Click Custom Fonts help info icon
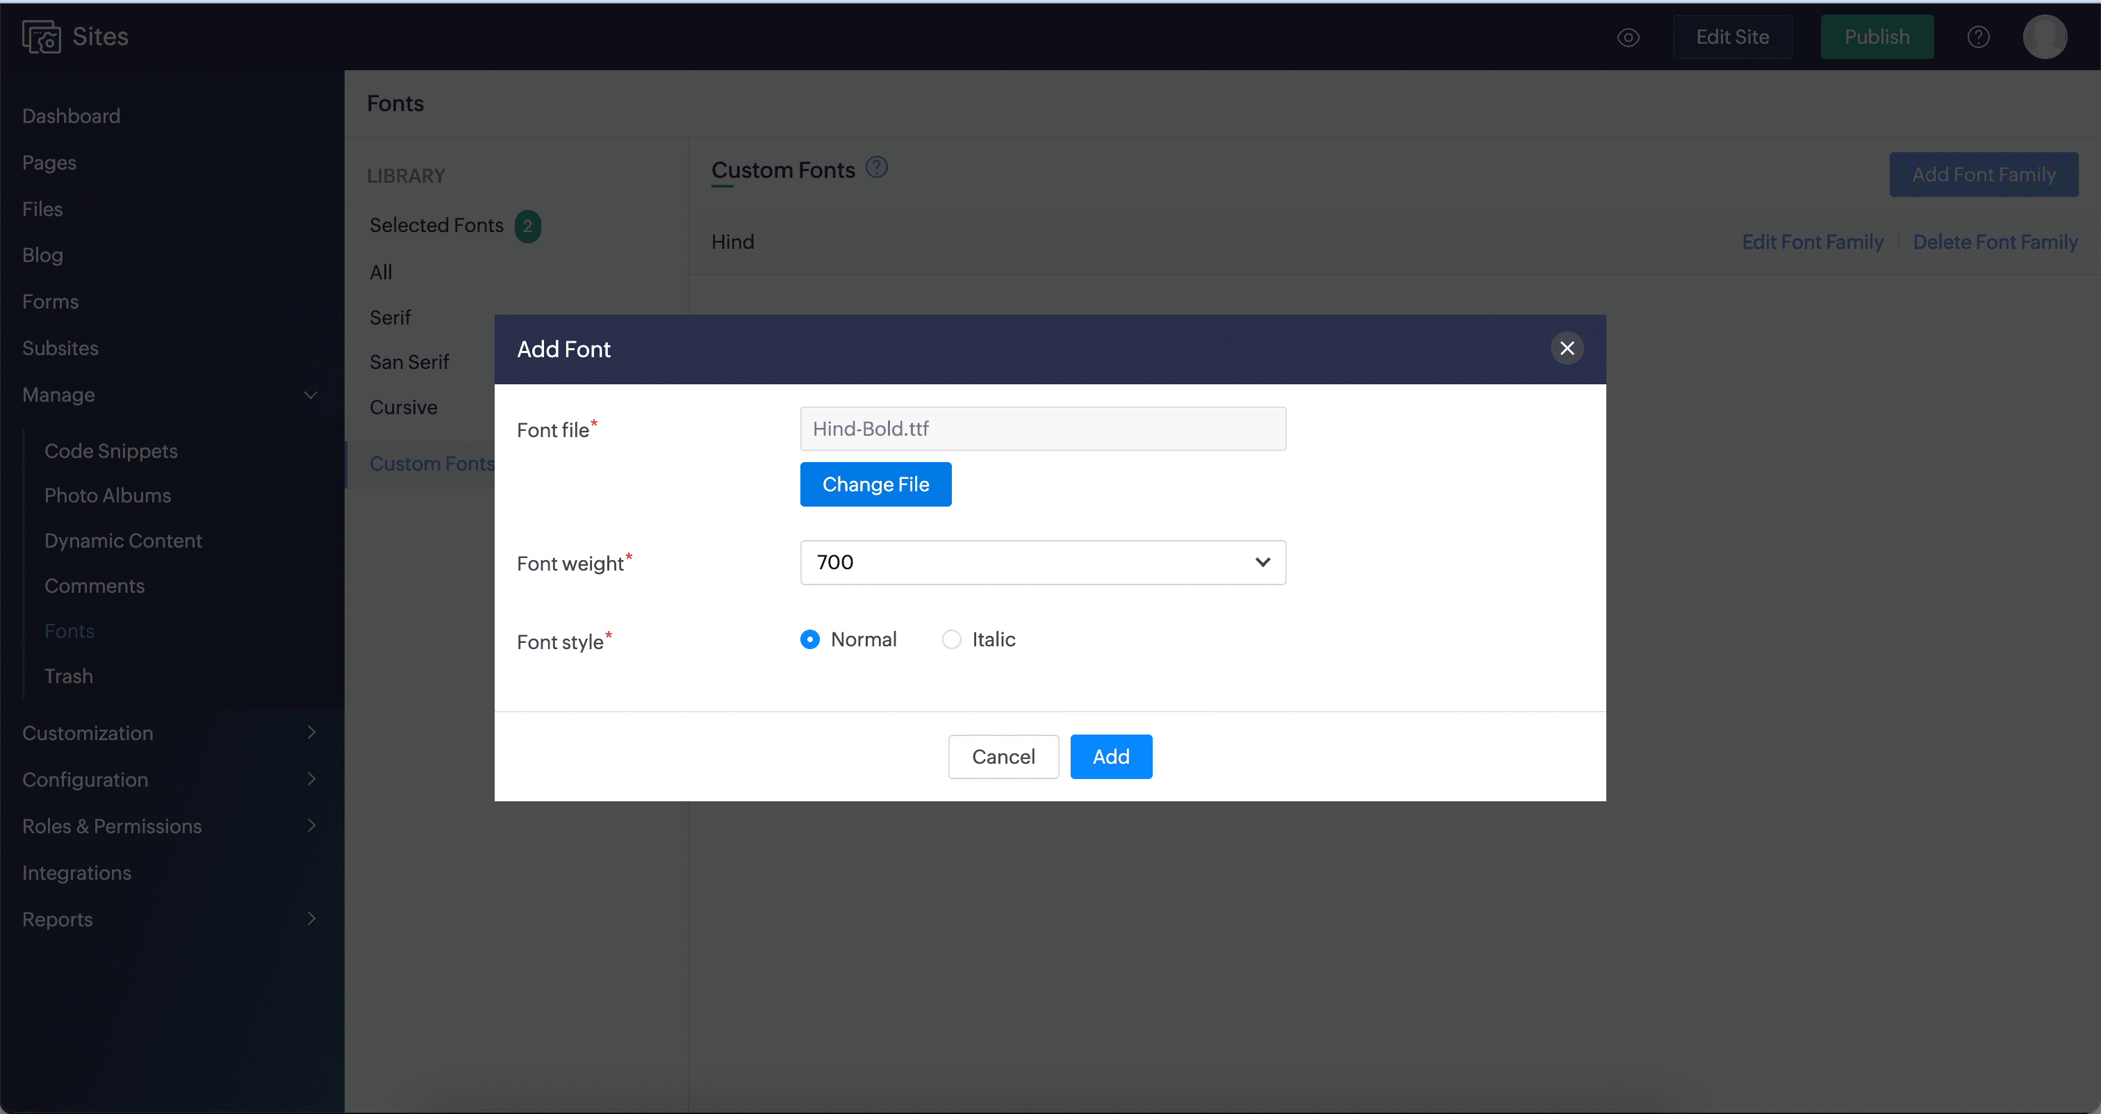This screenshot has width=2101, height=1114. click(x=877, y=168)
